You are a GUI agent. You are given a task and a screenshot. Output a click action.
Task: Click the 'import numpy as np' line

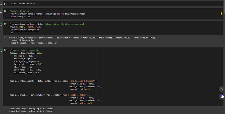coord(20,16)
